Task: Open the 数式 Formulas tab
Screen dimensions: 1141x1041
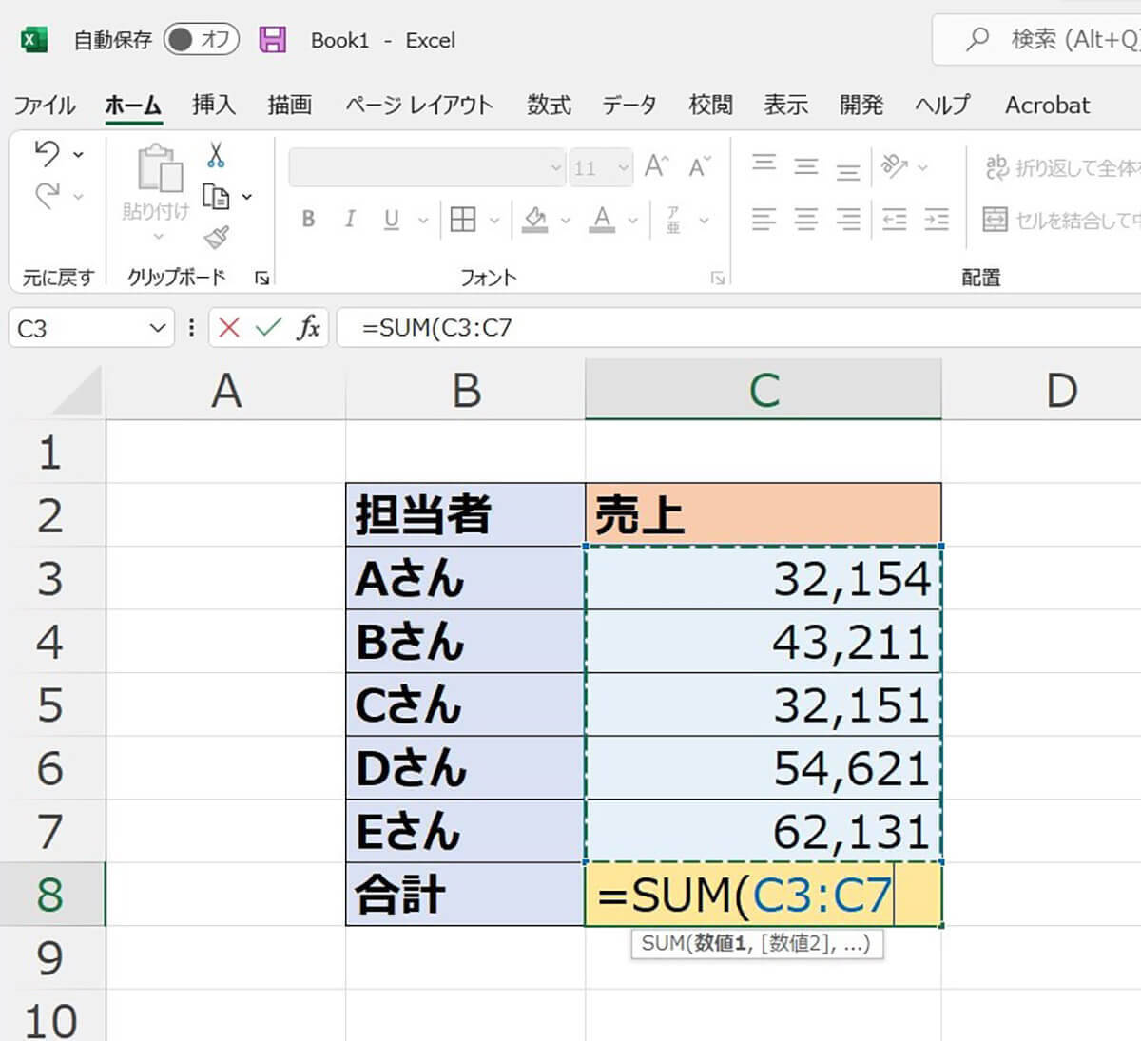Action: click(x=549, y=105)
